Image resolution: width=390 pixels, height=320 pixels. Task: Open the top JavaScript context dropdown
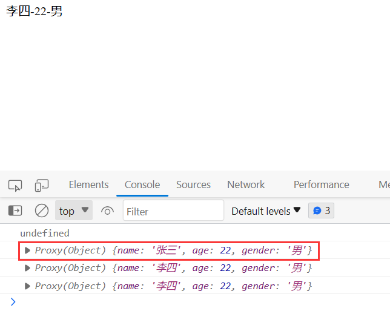(x=74, y=211)
